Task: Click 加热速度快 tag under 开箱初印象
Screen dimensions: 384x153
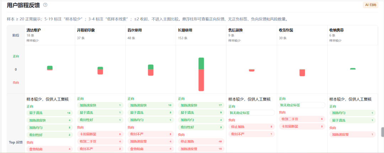Action: [100, 105]
